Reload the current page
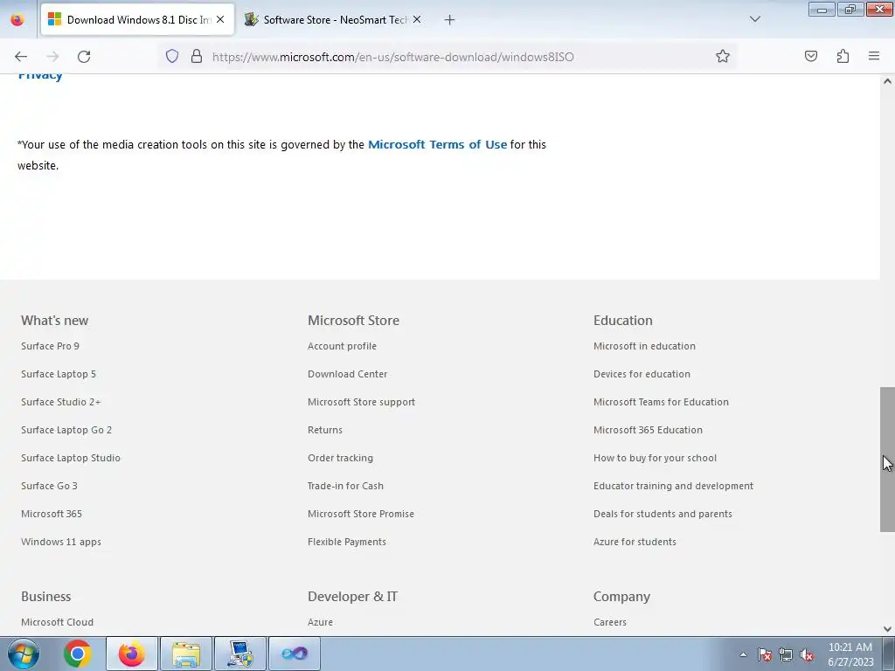Image resolution: width=895 pixels, height=671 pixels. tap(84, 57)
